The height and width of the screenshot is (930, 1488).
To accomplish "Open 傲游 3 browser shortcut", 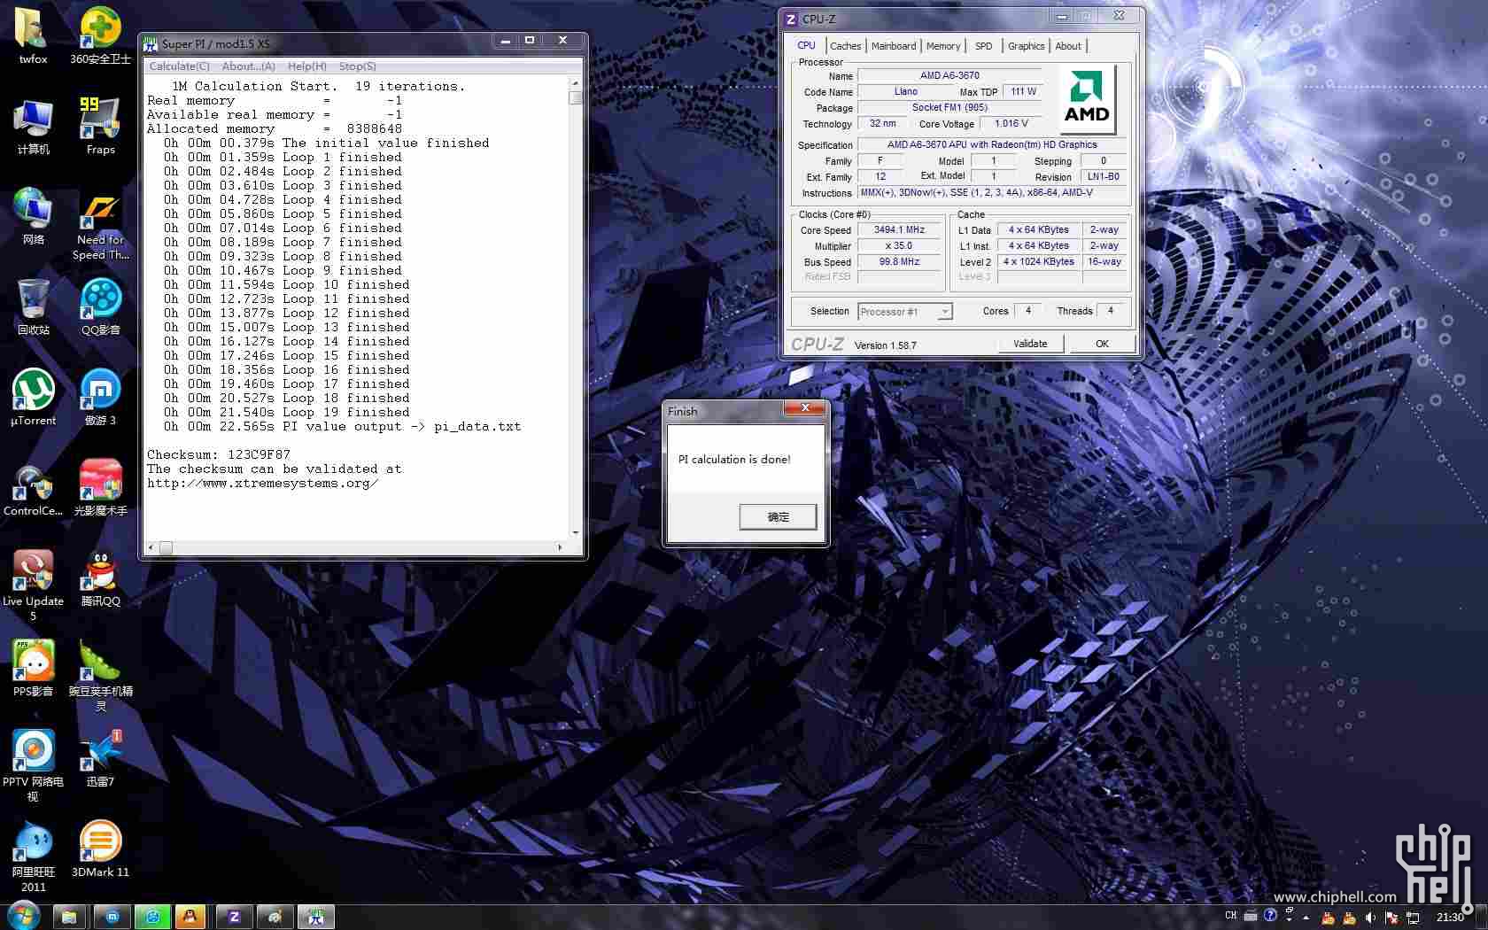I will [x=100, y=398].
